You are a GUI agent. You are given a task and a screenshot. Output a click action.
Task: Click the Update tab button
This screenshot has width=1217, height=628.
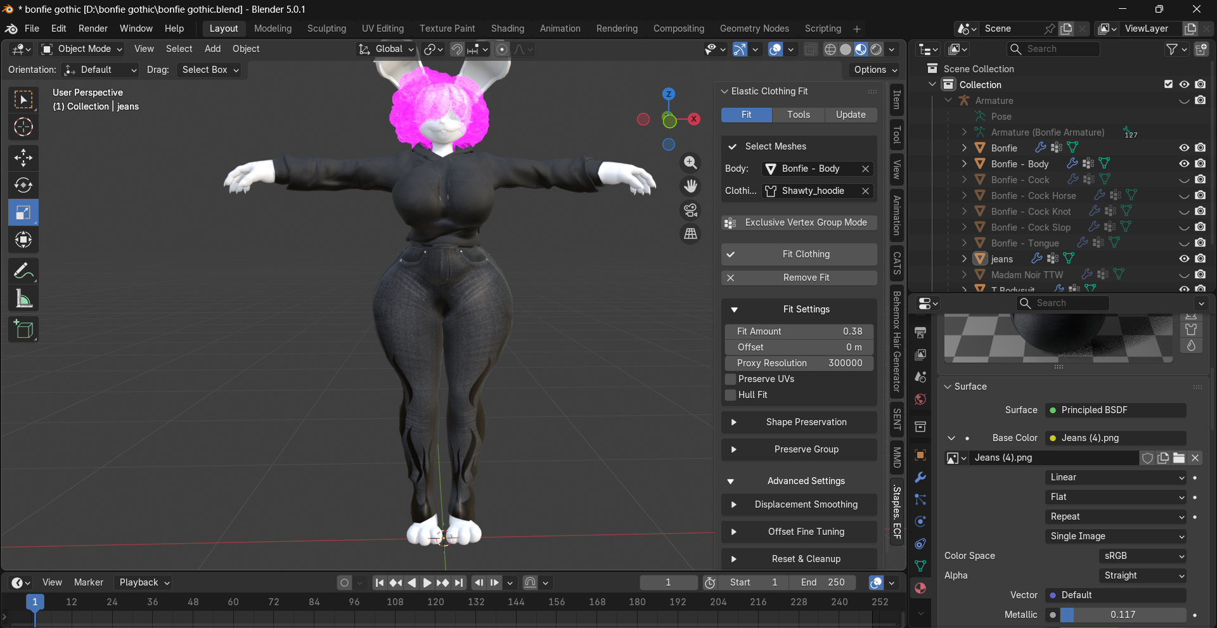click(851, 115)
